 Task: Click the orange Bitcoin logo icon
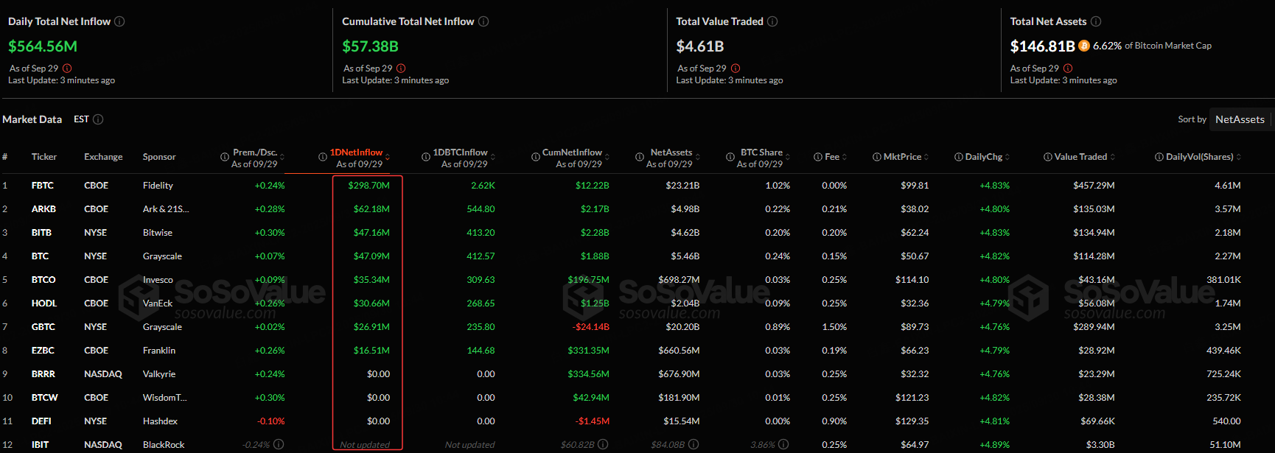1084,46
